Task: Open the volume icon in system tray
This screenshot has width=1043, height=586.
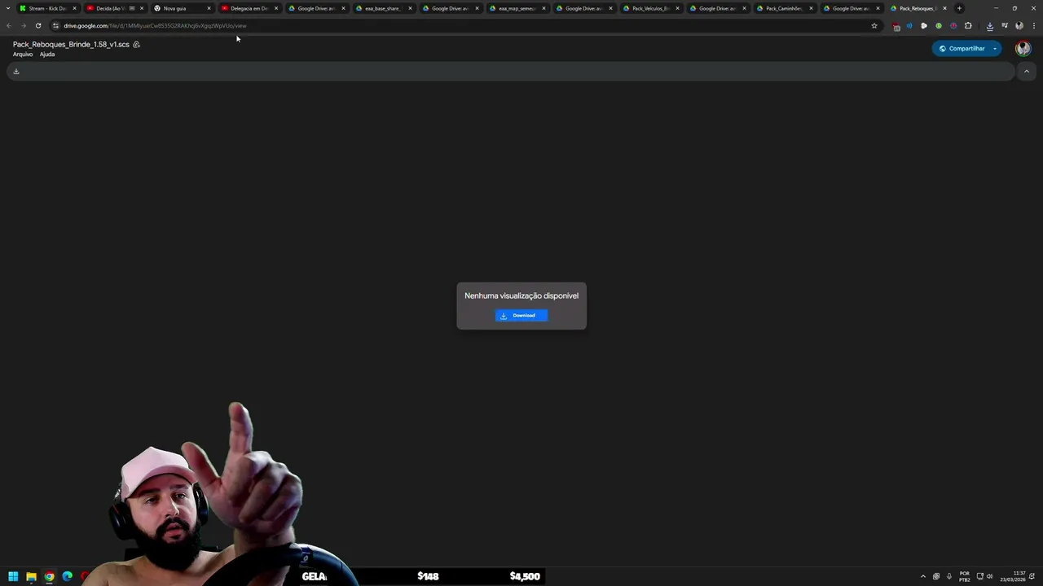Action: click(x=990, y=576)
